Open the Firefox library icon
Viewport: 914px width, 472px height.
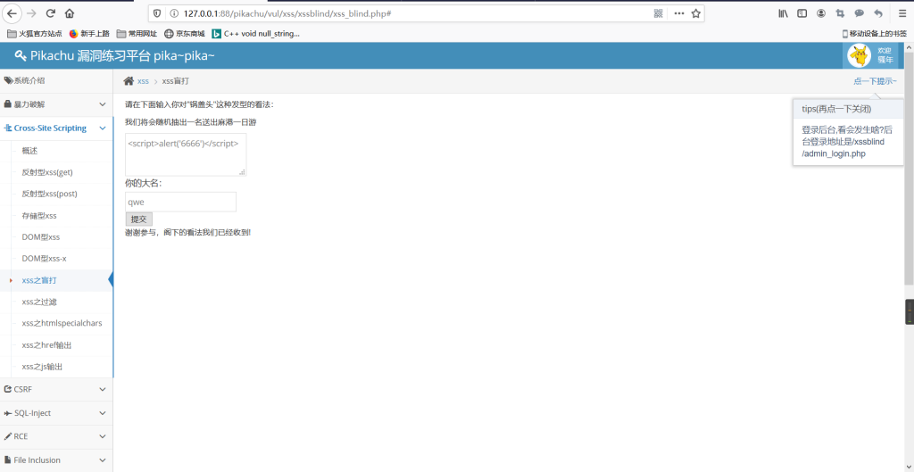[784, 13]
